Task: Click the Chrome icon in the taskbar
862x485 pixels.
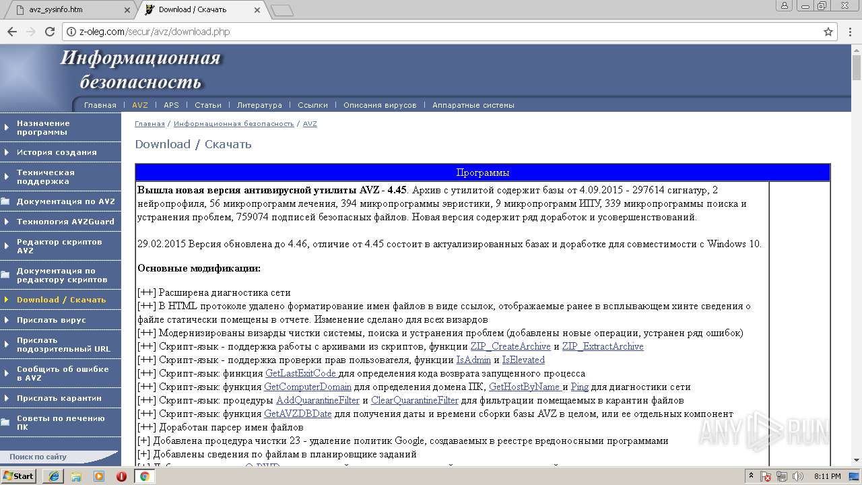Action: pyautogui.click(x=144, y=476)
